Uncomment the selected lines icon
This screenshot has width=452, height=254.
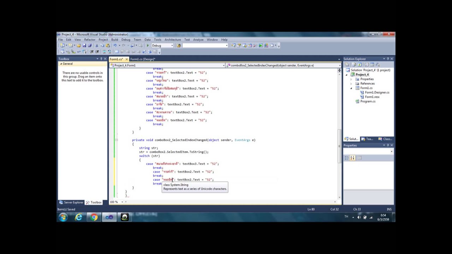point(109,52)
